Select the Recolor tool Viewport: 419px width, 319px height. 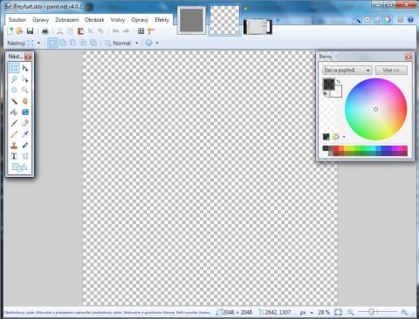[x=25, y=145]
